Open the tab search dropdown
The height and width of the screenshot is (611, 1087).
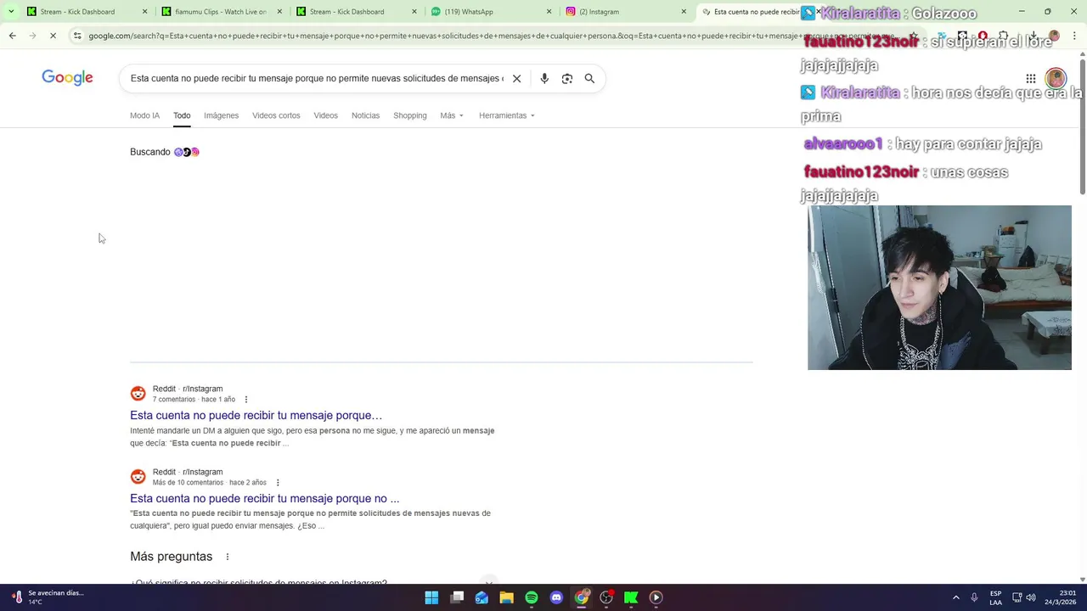tap(10, 12)
